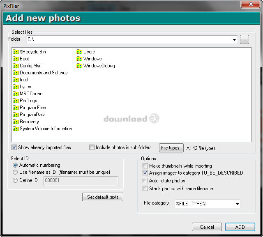Screen dimensions: 263x237
Task: Select the Windows folder name
Action: (x=92, y=59)
